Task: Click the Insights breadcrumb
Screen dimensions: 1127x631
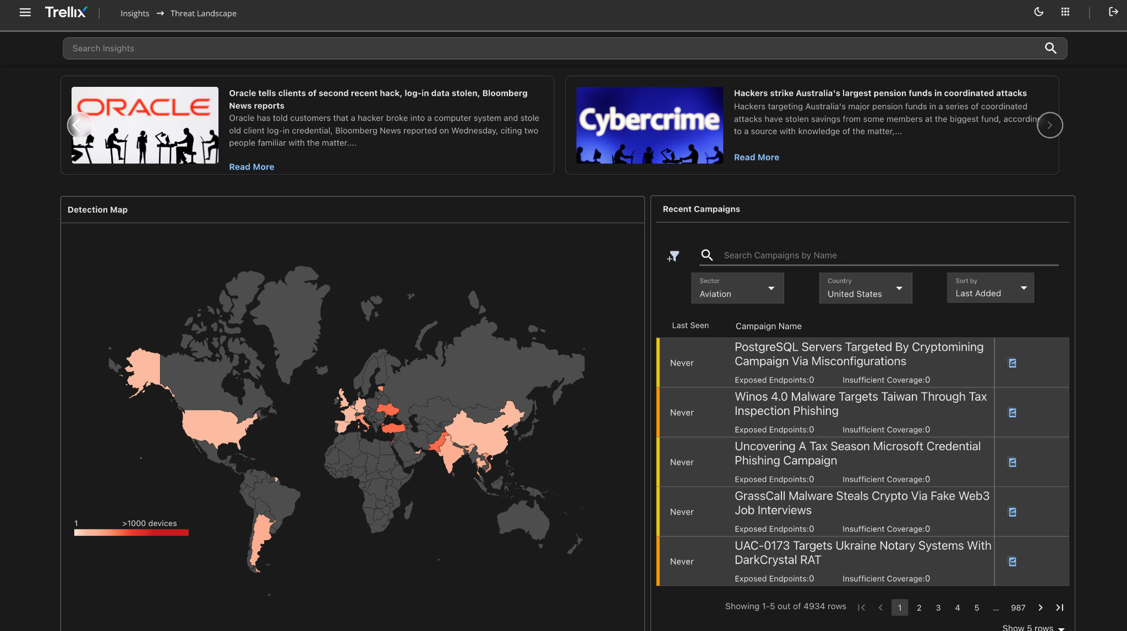Action: click(135, 13)
